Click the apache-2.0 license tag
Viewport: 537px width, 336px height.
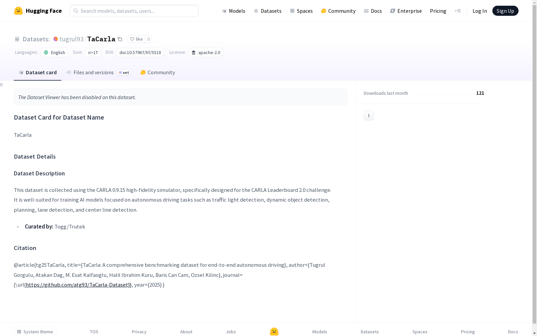click(x=206, y=52)
